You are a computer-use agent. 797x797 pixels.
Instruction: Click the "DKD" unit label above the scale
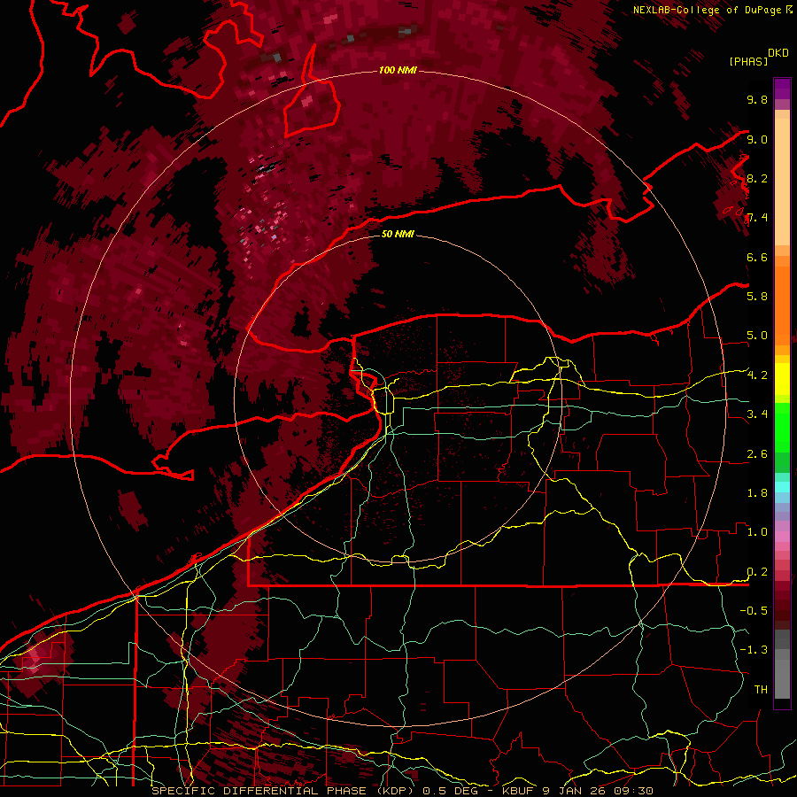click(x=778, y=53)
